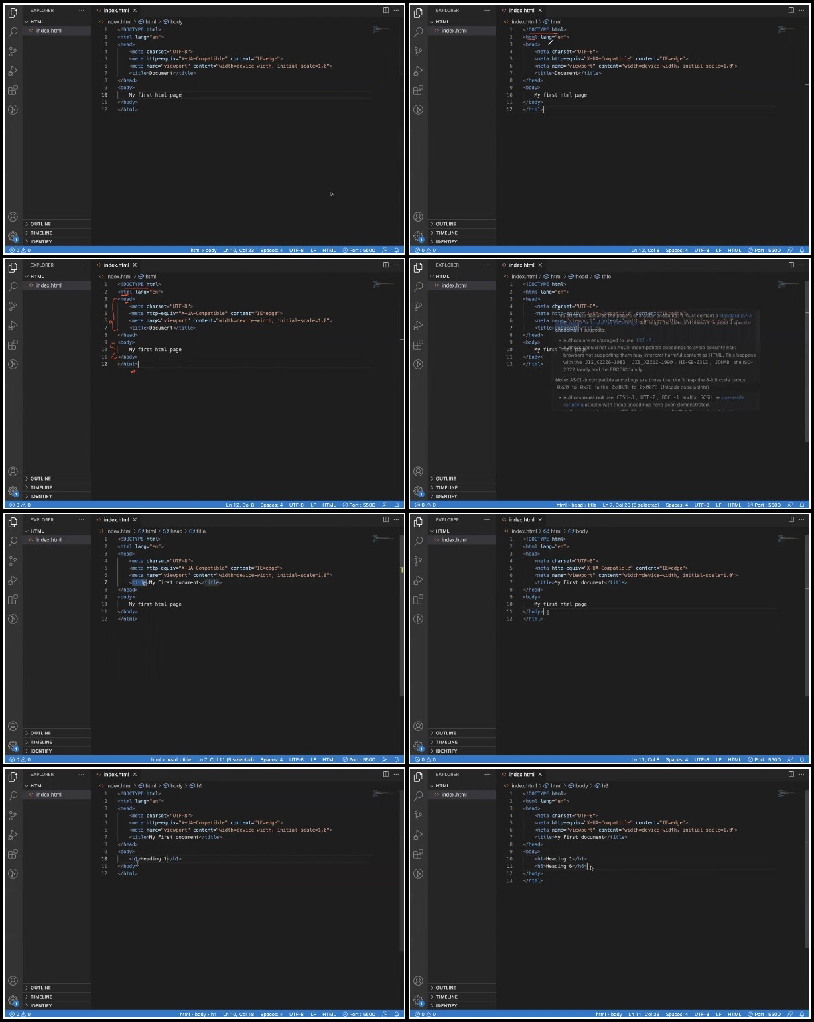Open Manage gear in the Ln 10, Col 23 window
Viewport: 814px width, 1022px height.
(13, 236)
